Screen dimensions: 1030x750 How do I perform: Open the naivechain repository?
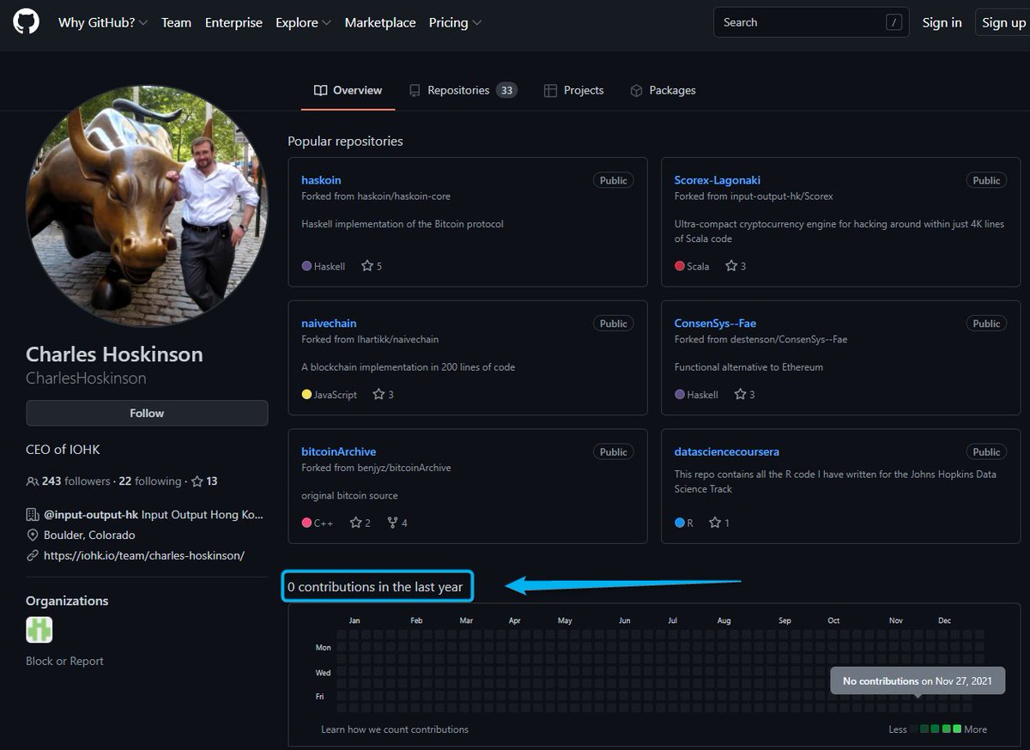coord(329,324)
